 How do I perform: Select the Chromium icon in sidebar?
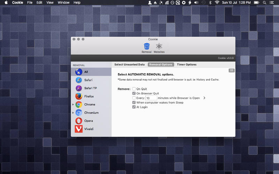tap(79, 113)
